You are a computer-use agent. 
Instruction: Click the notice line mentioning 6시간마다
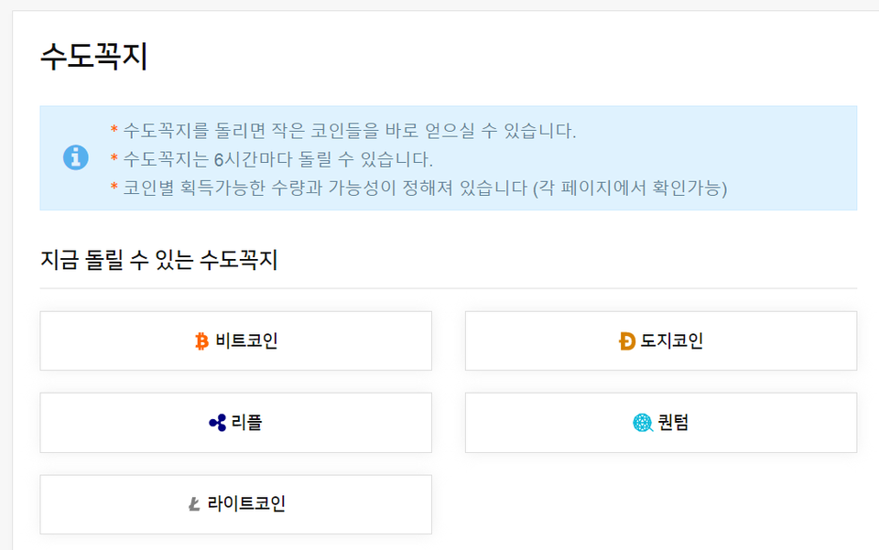pyautogui.click(x=277, y=159)
